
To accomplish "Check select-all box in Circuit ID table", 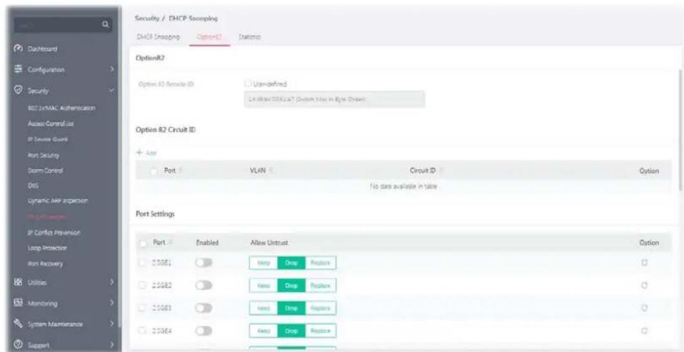I will point(154,172).
